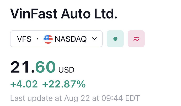The image size is (181, 106).
Task: Open the VFS NASDAQ symbol selector
Action: pyautogui.click(x=56, y=39)
